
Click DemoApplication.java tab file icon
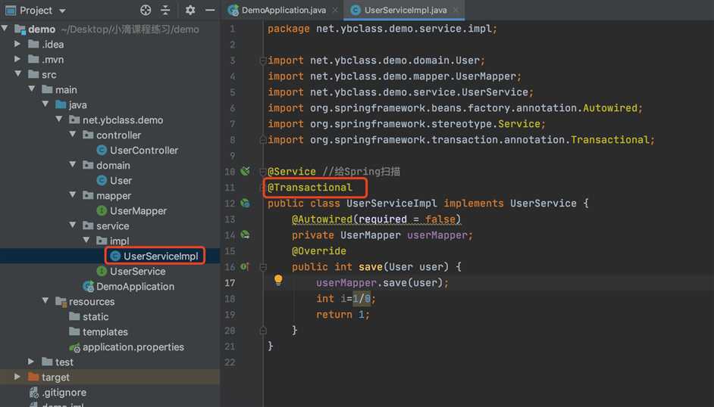click(x=233, y=10)
